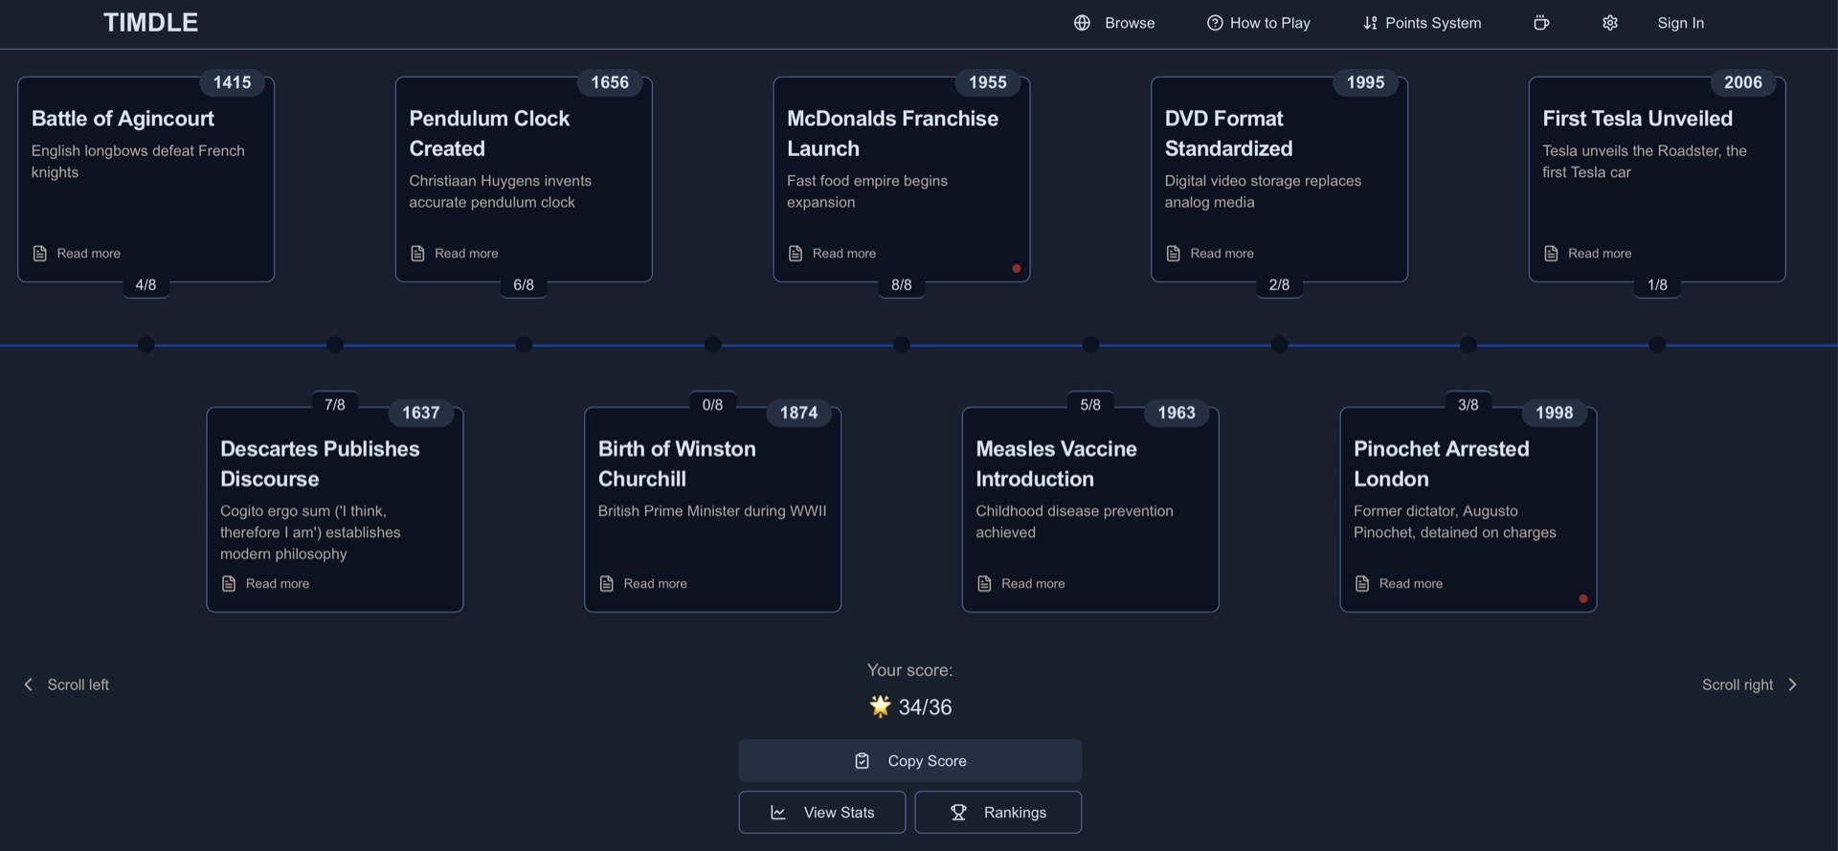
Task: Click the 1637 year badge
Action: pos(421,413)
